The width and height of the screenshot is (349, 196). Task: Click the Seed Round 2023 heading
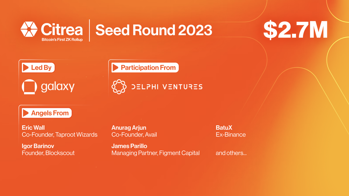tap(154, 30)
